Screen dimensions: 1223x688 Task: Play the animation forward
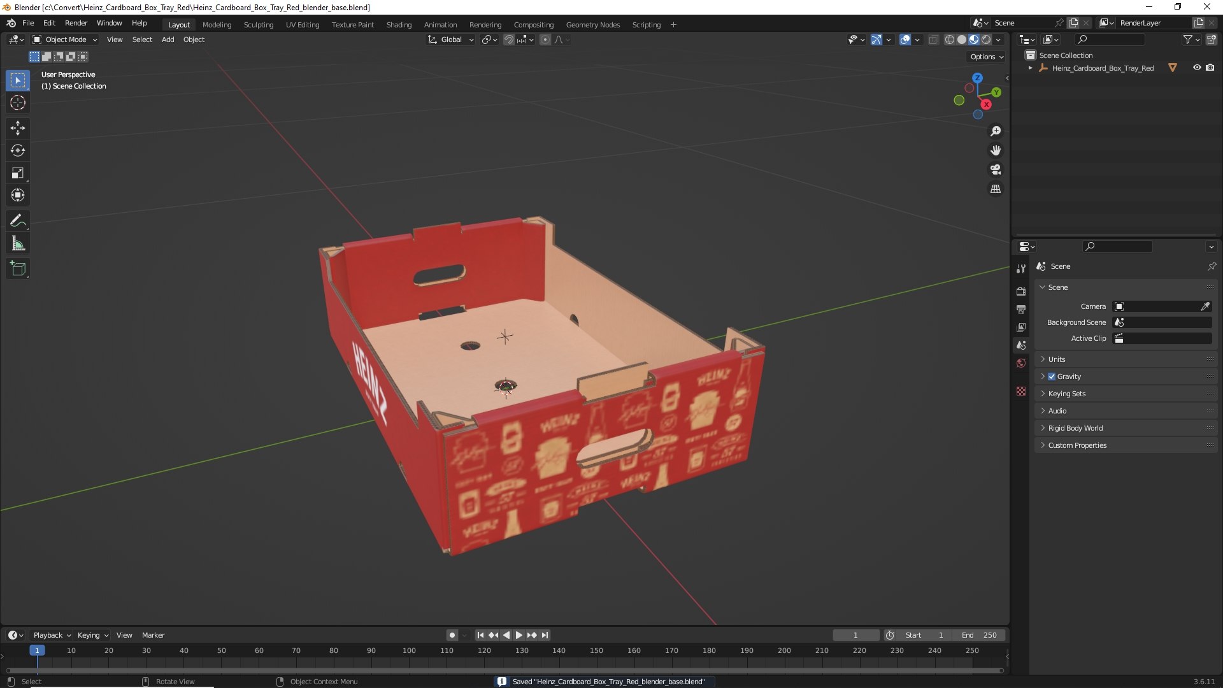click(x=519, y=635)
